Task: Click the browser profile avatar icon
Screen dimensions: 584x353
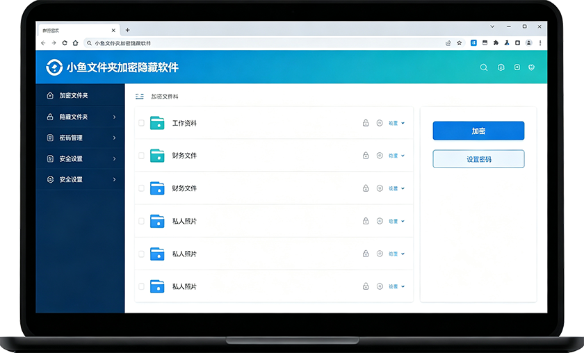Action: pyautogui.click(x=528, y=43)
